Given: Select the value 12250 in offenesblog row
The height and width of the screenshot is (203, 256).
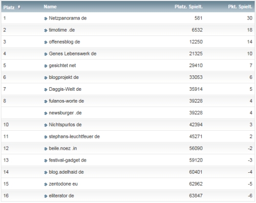Looking at the screenshot, I should click(196, 42).
